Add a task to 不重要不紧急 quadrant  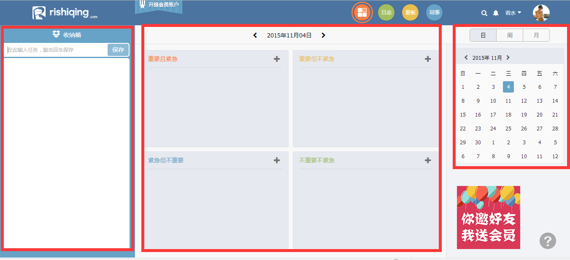coord(427,160)
